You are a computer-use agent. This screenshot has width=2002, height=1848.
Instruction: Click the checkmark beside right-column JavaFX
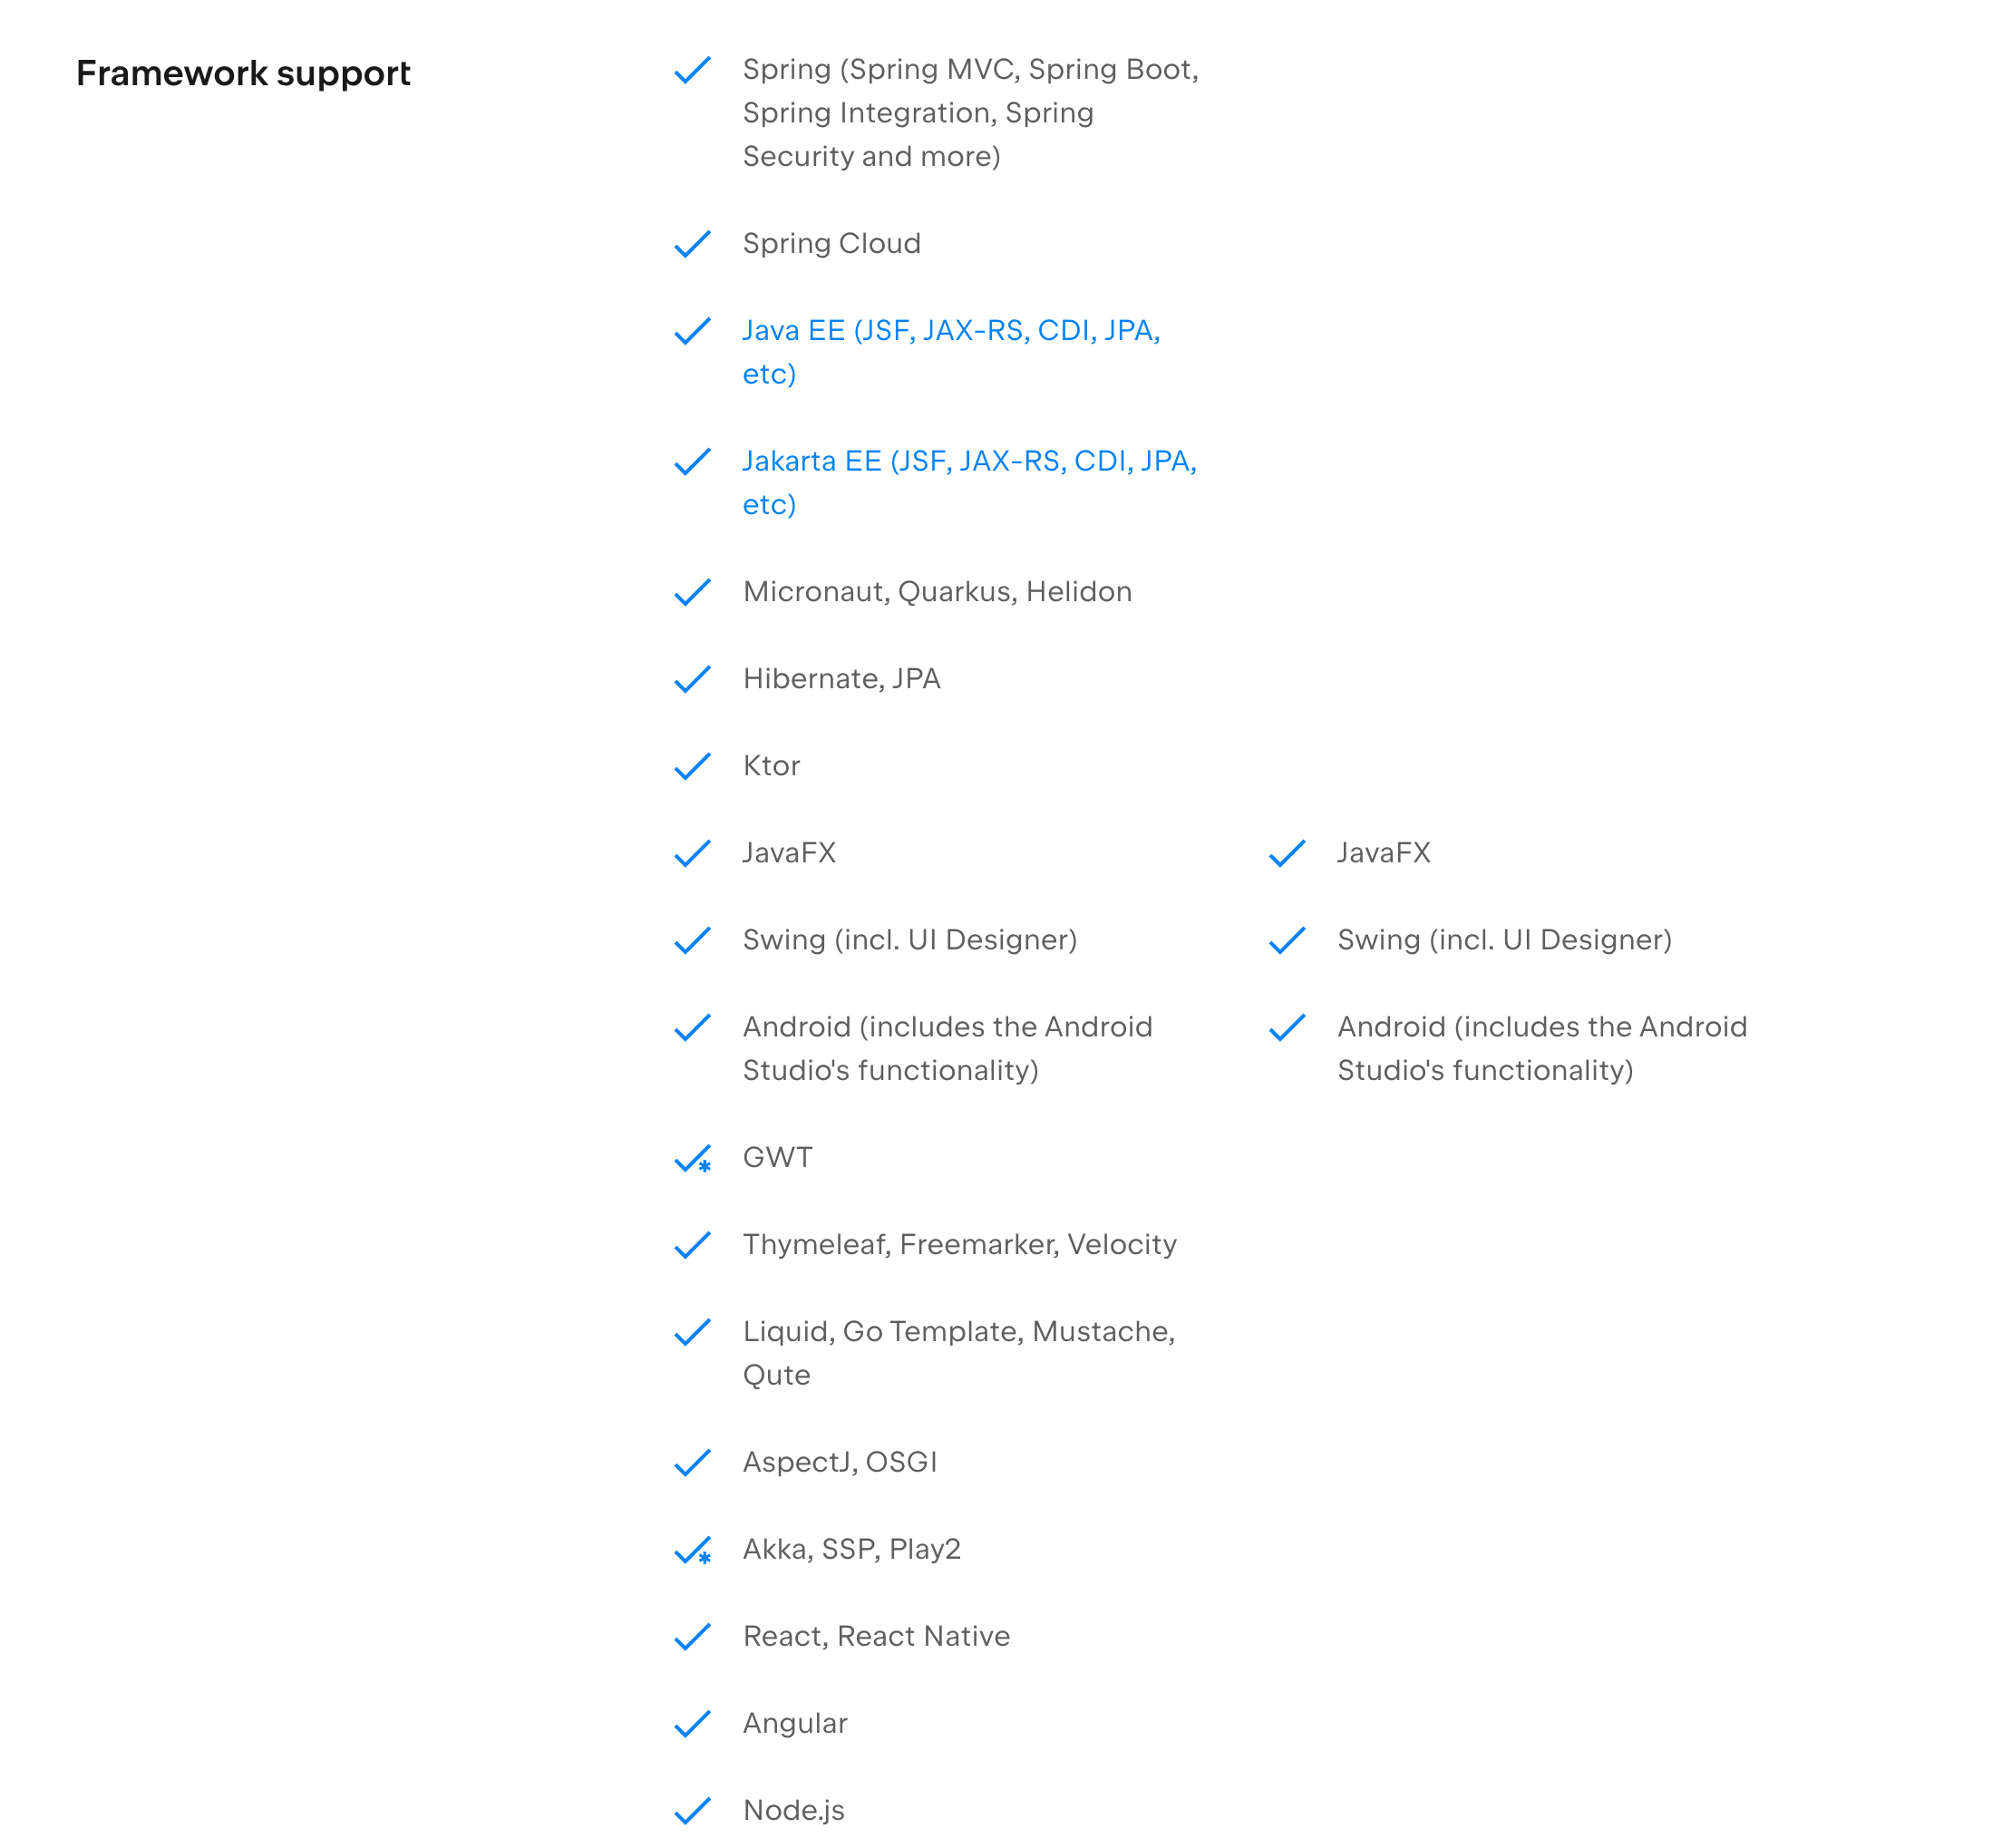(1286, 854)
